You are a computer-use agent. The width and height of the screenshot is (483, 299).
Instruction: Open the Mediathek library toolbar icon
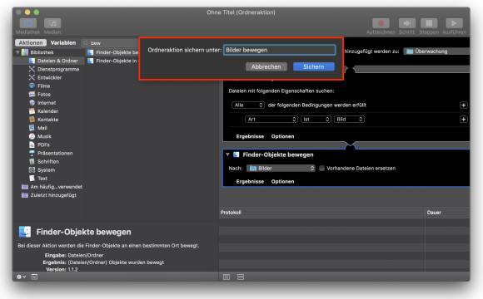tap(28, 23)
